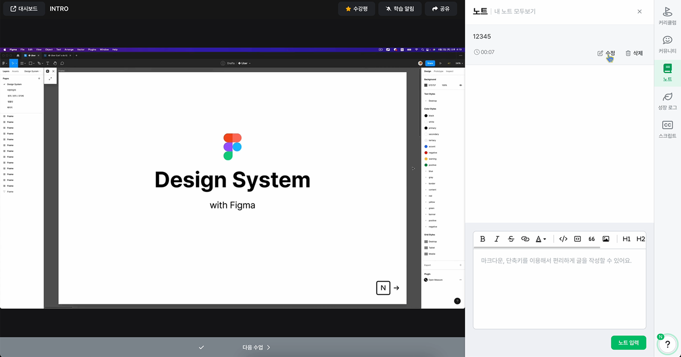
Task: Click into the markdown note text area
Action: 559,289
